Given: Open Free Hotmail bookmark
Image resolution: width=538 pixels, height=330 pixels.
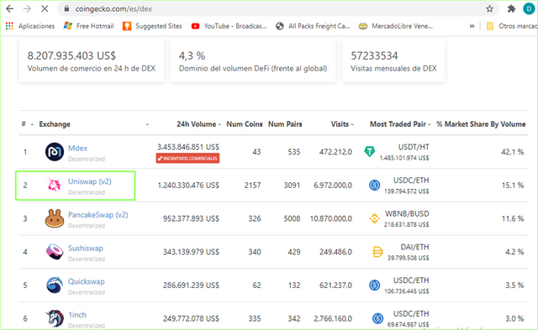Looking at the screenshot, I should [x=88, y=26].
